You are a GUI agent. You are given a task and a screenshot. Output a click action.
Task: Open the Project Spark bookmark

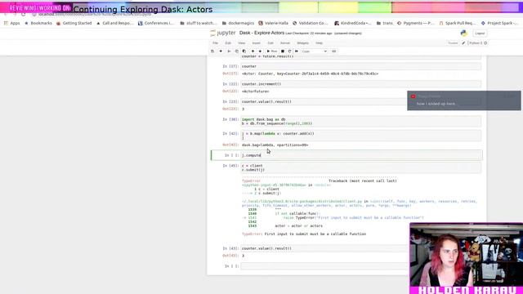click(499, 23)
